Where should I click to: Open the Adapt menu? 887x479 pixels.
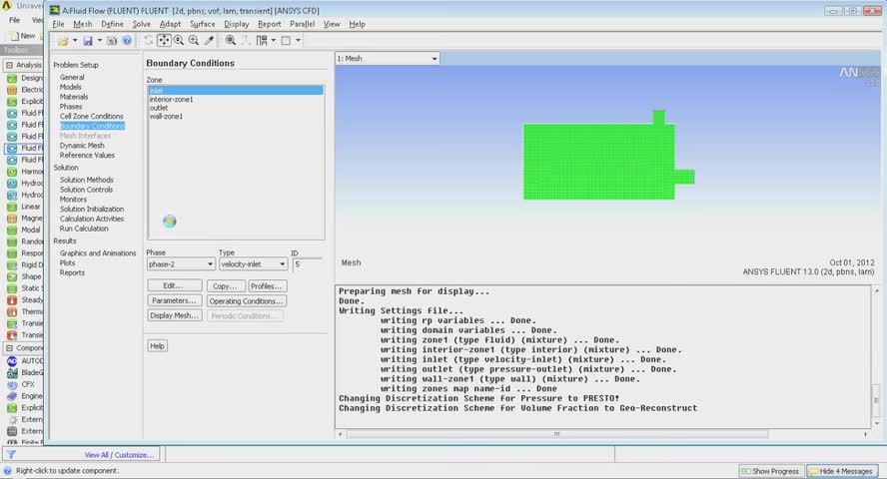pos(170,24)
